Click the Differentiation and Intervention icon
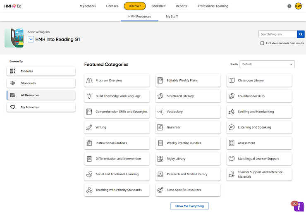This screenshot has height=217, width=306. [89, 159]
